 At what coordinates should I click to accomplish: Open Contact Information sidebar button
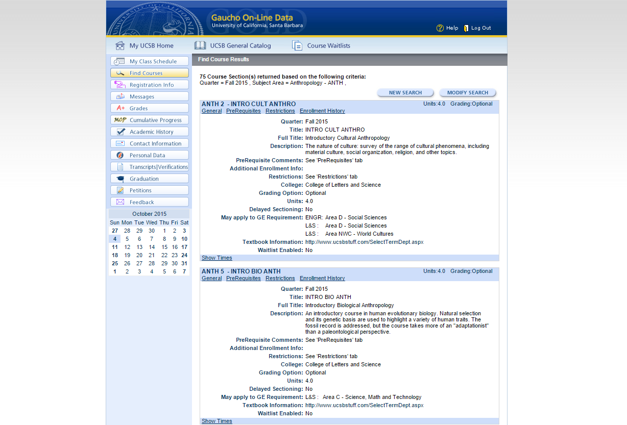pyautogui.click(x=150, y=143)
